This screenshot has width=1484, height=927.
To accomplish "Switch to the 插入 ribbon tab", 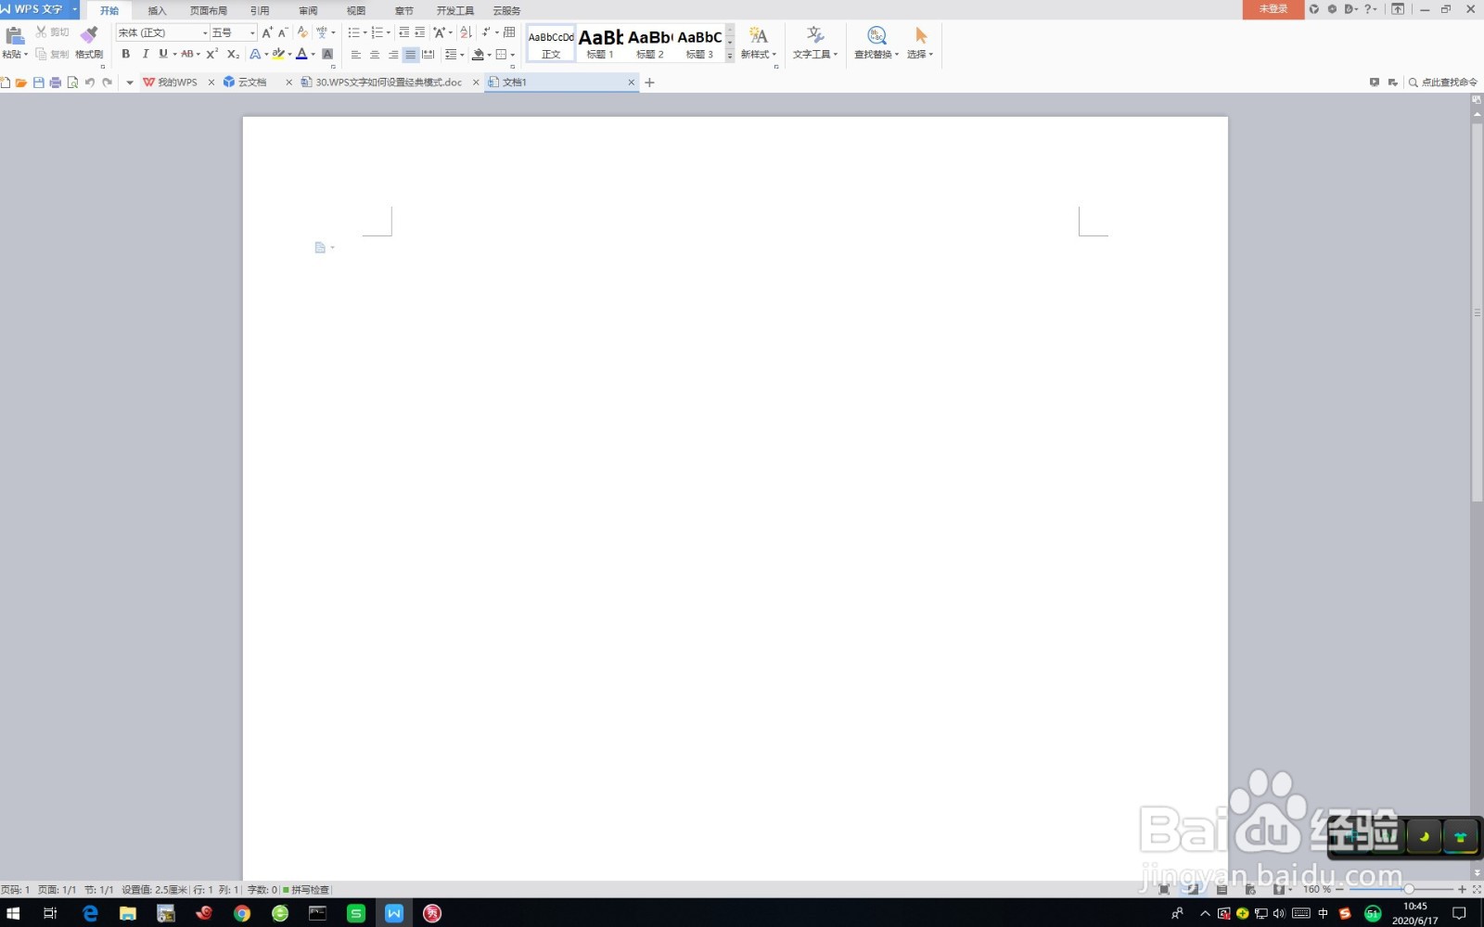I will tap(156, 10).
